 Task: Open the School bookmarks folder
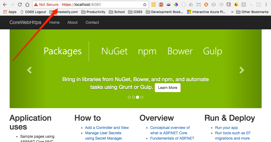[x=117, y=12]
